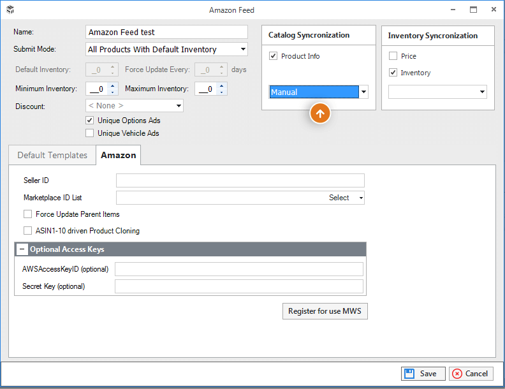Enable ASIN1-10 driven Product Cloning

coord(27,231)
